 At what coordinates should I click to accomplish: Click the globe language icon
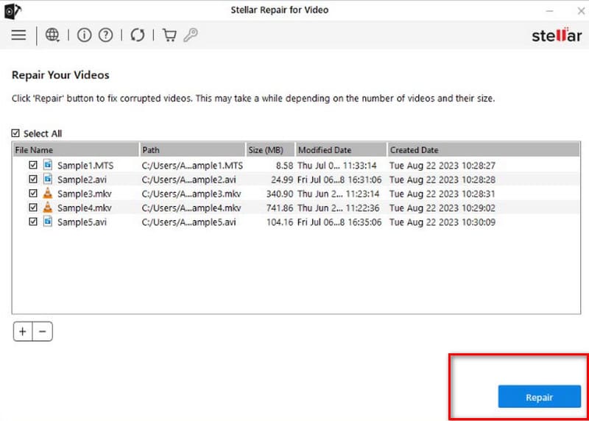(x=52, y=35)
